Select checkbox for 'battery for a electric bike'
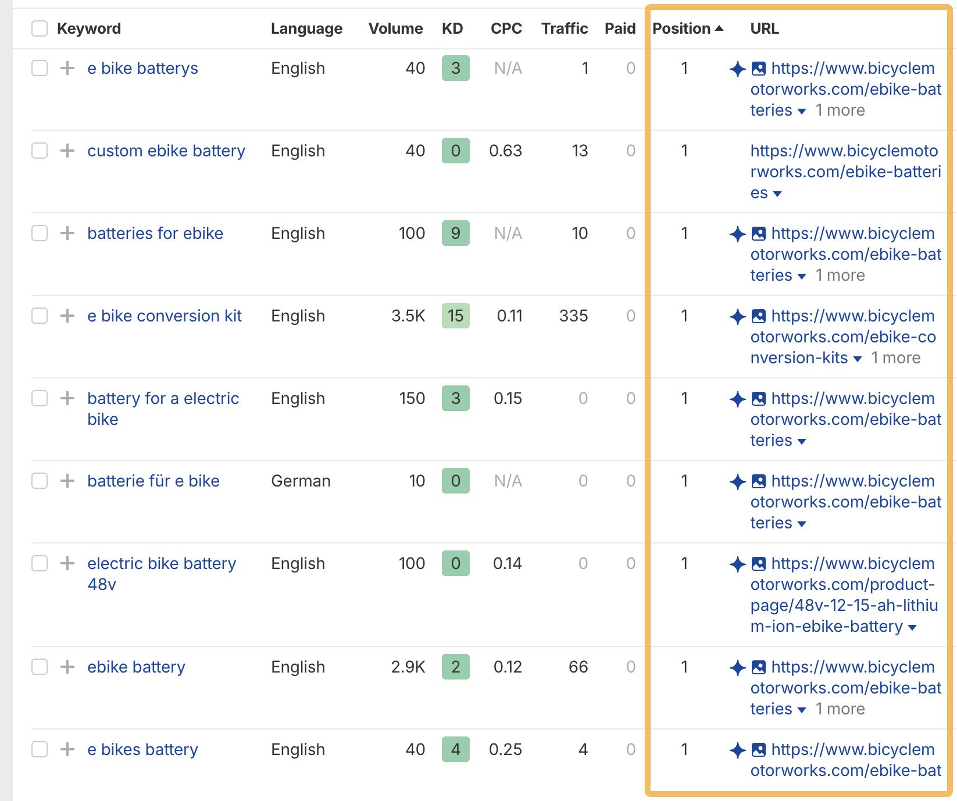This screenshot has width=957, height=801. (40, 398)
